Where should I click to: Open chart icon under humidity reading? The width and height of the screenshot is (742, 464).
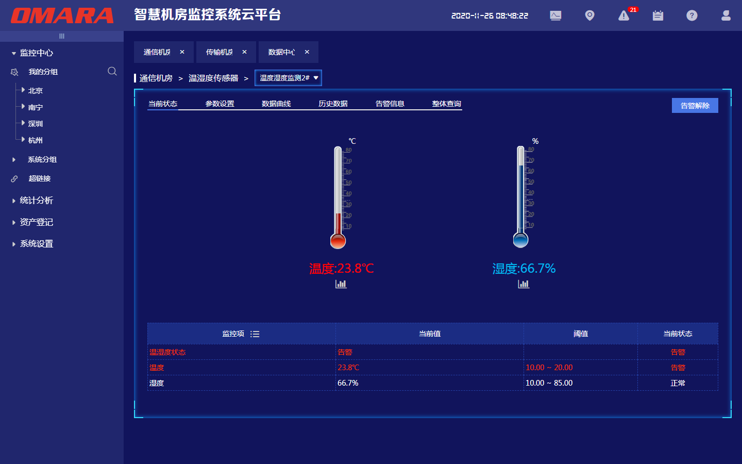524,284
